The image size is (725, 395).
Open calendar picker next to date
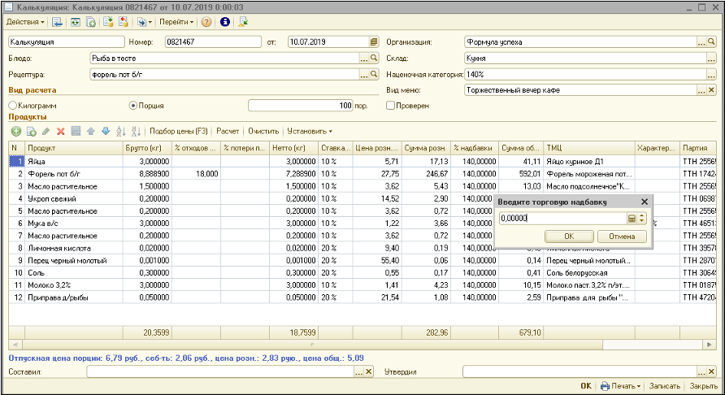(374, 41)
